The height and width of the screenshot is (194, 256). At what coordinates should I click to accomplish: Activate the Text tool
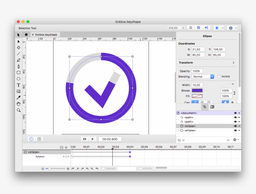(x=19, y=85)
